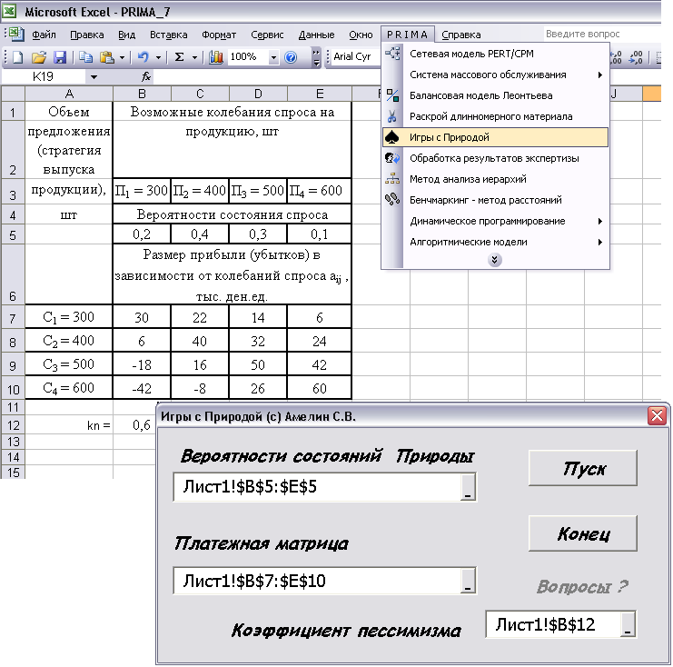Click the Arial Cyr font box

coord(354,56)
